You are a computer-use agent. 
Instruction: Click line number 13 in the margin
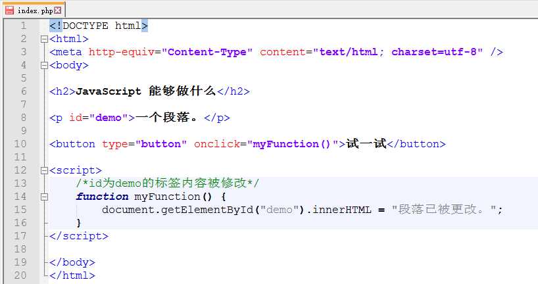[20, 183]
